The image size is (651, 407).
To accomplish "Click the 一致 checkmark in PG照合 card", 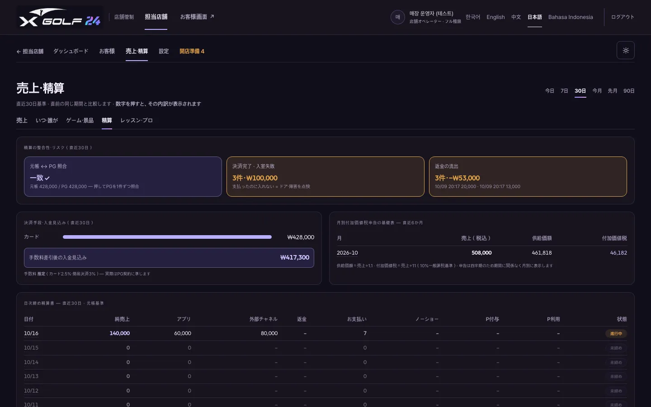I will pos(47,178).
